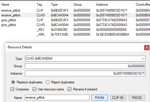
Task: Click the Name field containing receive_pitlick
Action: [57, 97]
